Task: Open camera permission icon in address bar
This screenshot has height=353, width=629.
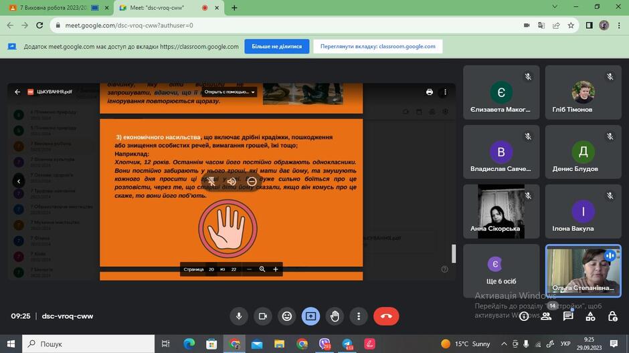Action: tap(527, 25)
